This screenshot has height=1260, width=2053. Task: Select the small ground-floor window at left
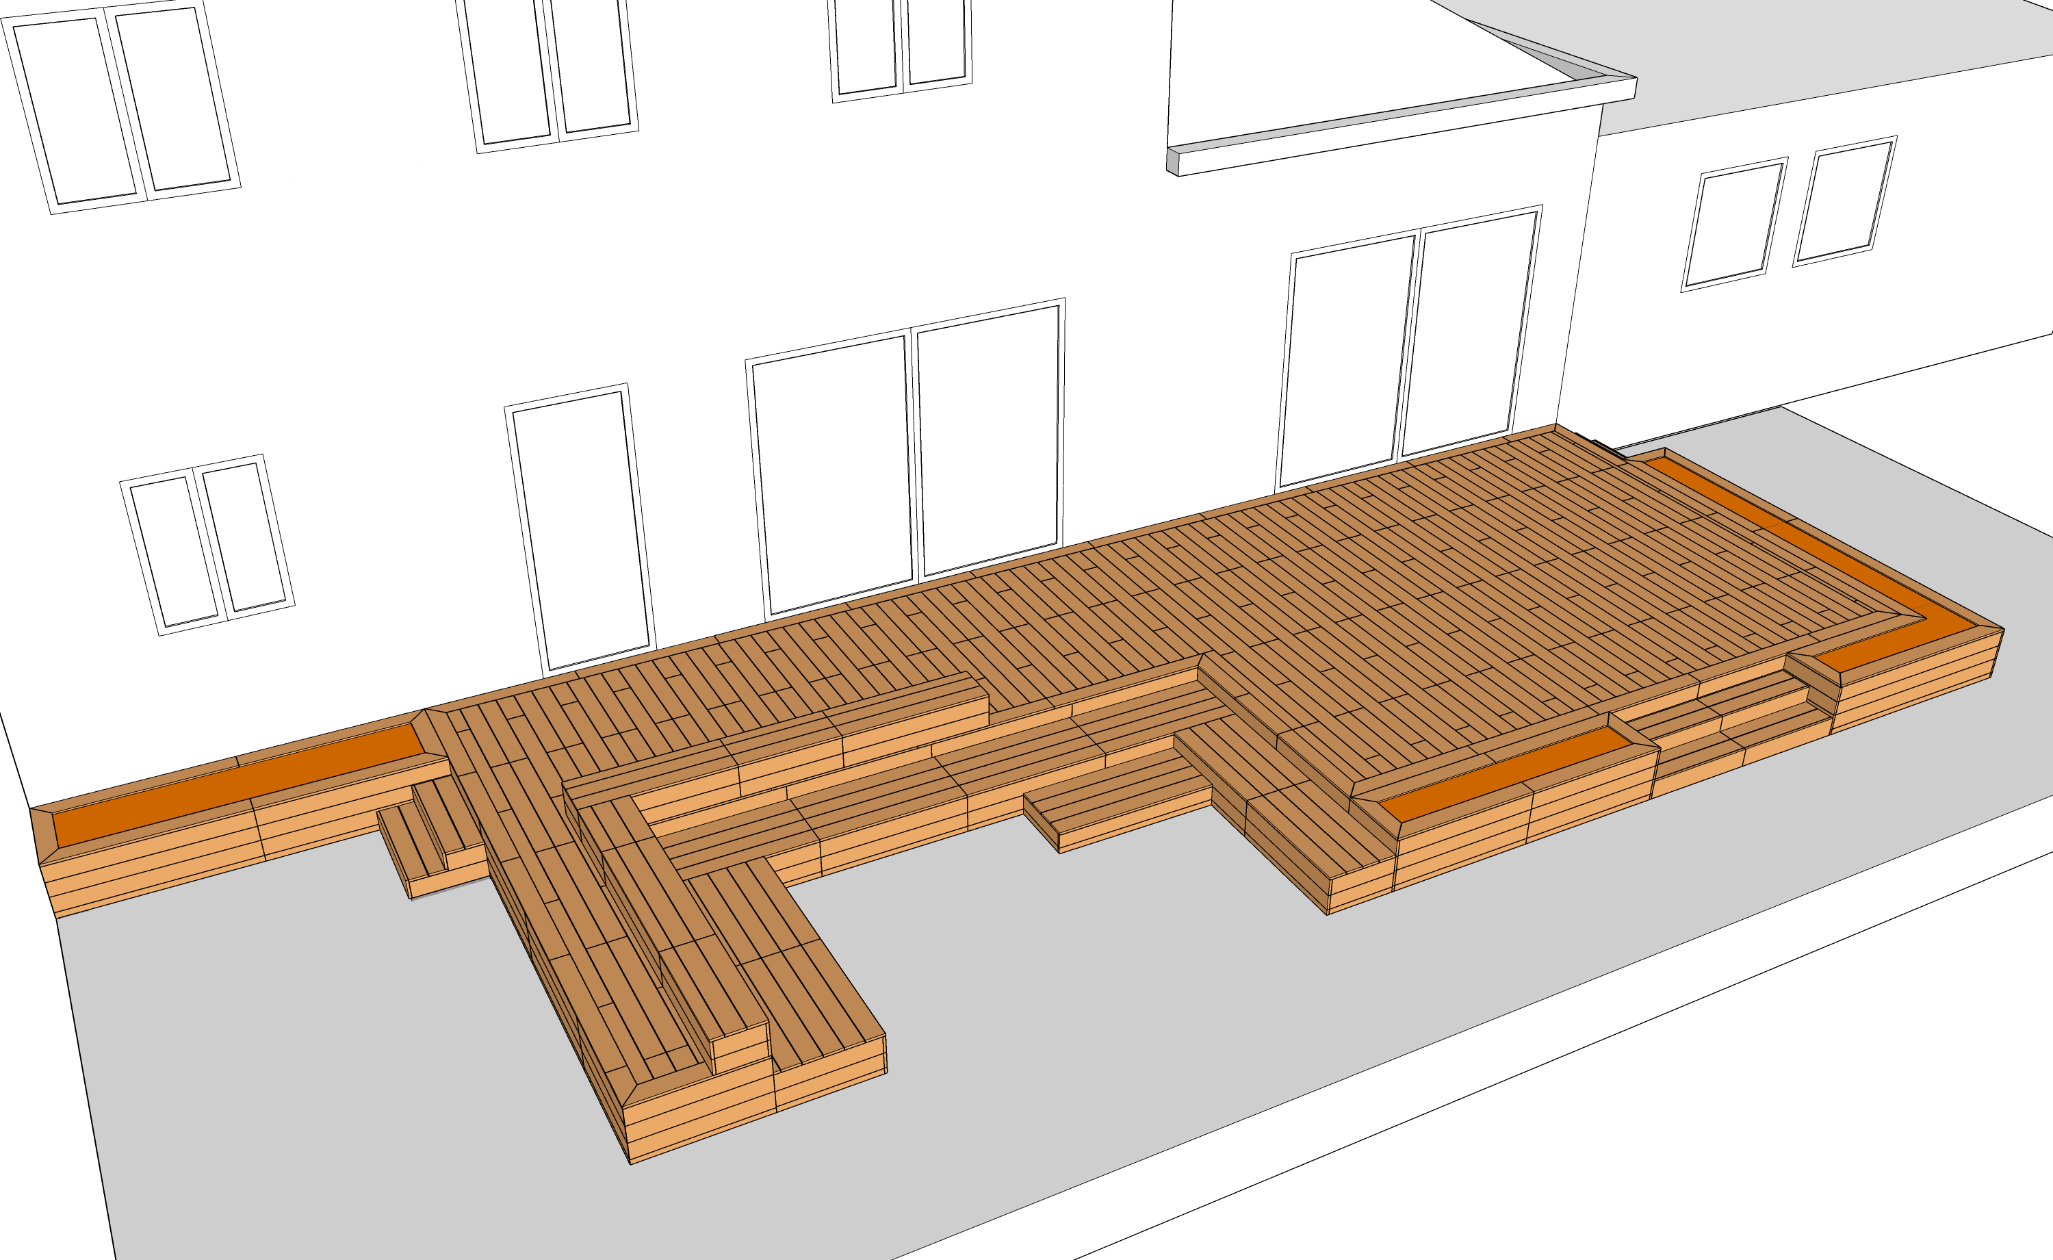[207, 545]
